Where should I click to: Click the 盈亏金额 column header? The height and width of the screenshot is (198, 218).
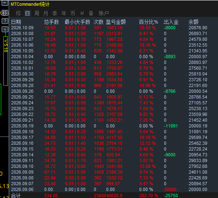pyautogui.click(x=116, y=22)
